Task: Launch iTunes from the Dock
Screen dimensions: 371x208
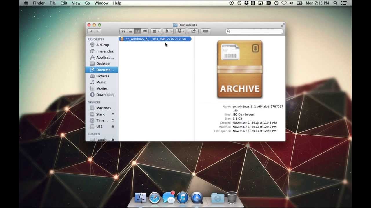Action: pos(183,198)
